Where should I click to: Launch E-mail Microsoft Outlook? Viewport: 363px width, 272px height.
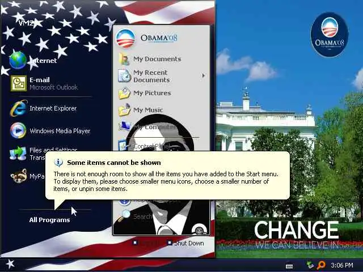44,83
